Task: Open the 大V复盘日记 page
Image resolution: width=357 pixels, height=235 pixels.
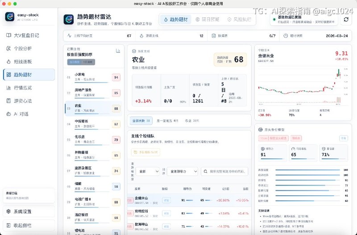Action: click(29, 35)
